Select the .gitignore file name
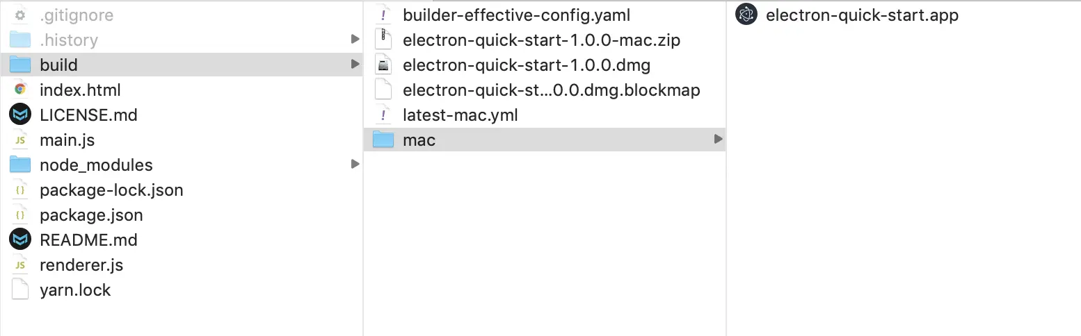1081x336 pixels. [x=77, y=15]
